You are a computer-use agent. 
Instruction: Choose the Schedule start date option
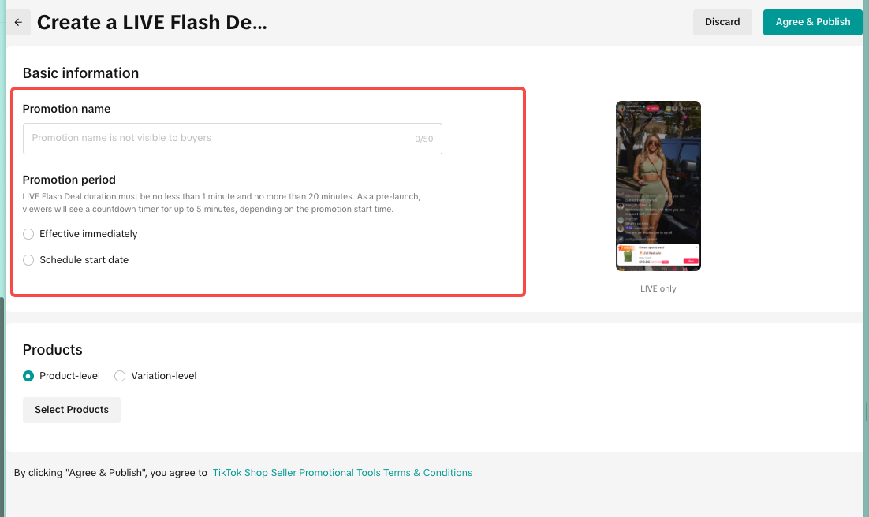point(29,260)
